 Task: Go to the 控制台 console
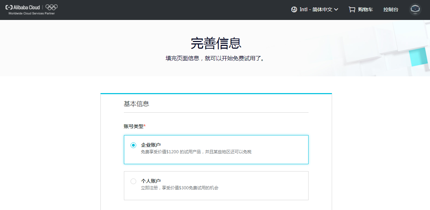(x=391, y=9)
